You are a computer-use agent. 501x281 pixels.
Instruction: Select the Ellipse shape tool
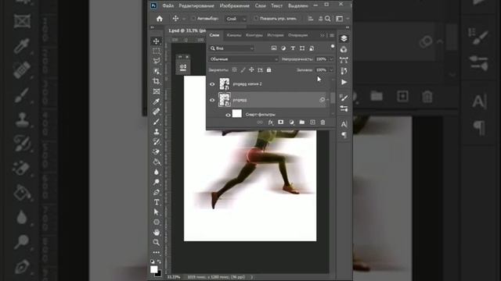pyautogui.click(x=157, y=222)
